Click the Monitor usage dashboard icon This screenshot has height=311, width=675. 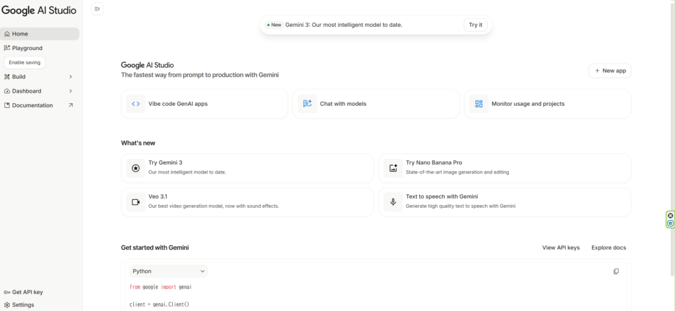point(479,104)
